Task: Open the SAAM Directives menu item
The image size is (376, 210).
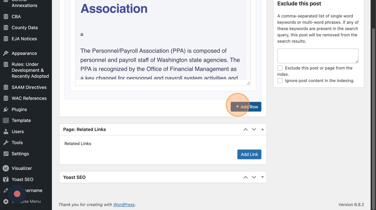Action: pos(29,87)
